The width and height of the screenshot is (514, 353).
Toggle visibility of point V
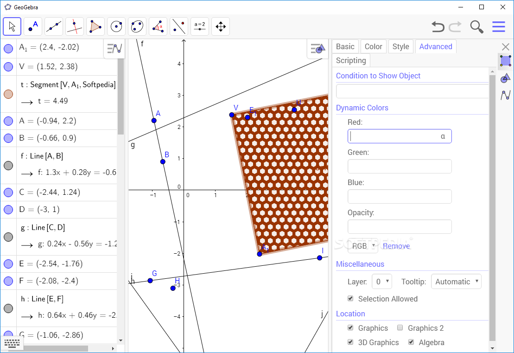click(x=8, y=67)
